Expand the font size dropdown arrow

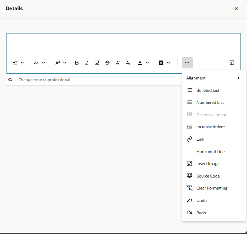point(65,63)
